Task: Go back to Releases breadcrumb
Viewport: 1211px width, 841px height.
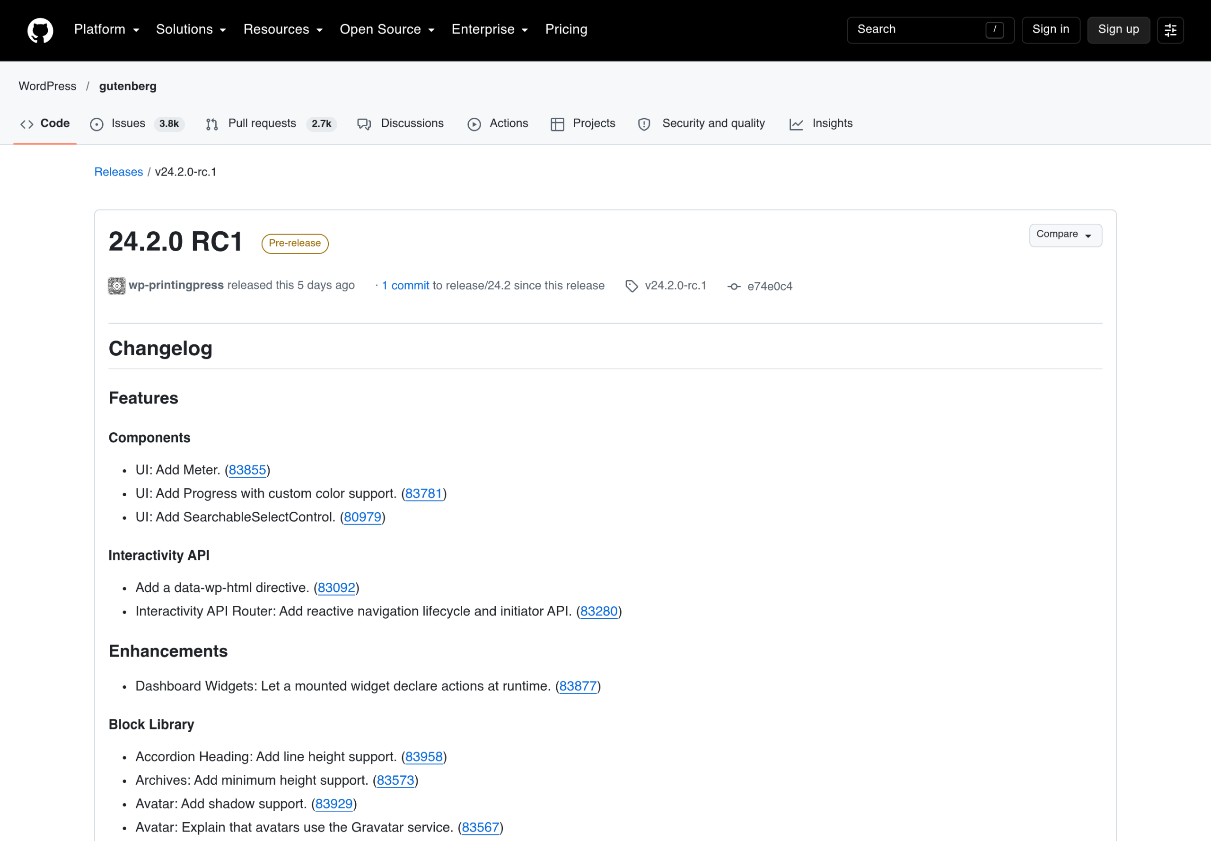Action: pos(119,172)
